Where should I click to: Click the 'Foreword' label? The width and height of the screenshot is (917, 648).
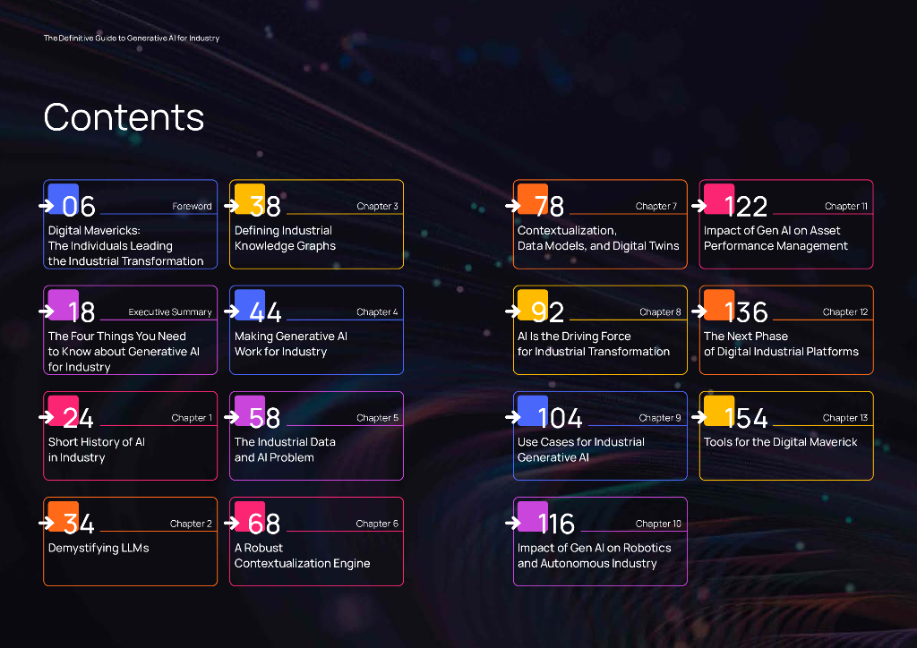click(192, 206)
